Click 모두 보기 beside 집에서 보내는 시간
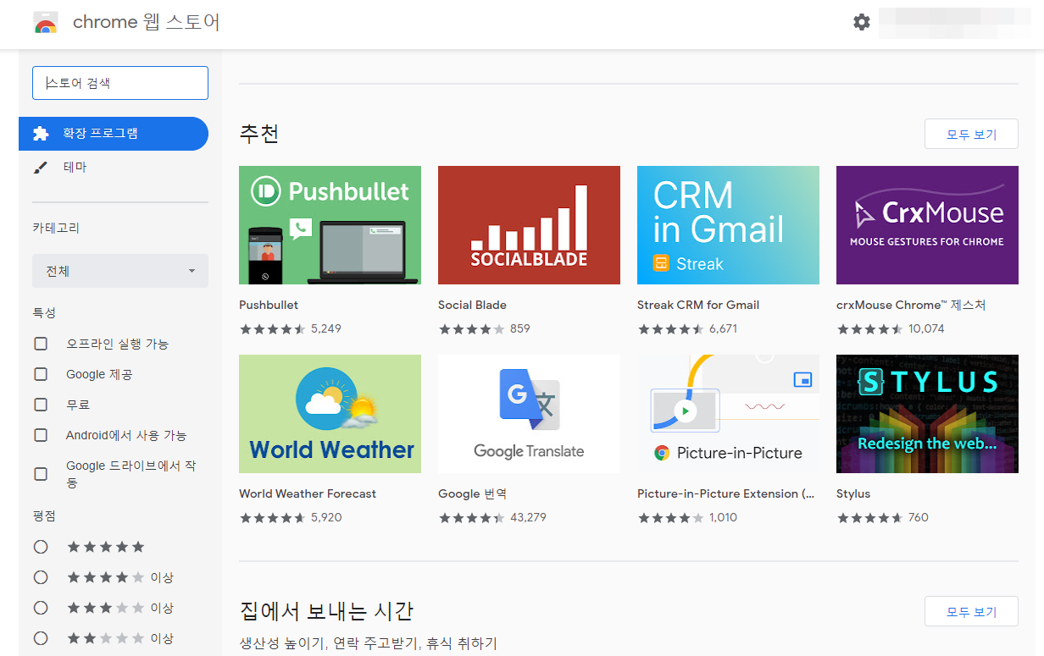The image size is (1044, 656). (971, 611)
